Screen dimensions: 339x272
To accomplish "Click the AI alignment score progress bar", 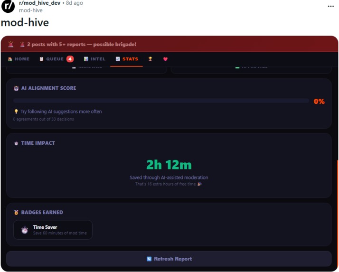I will coord(161,101).
